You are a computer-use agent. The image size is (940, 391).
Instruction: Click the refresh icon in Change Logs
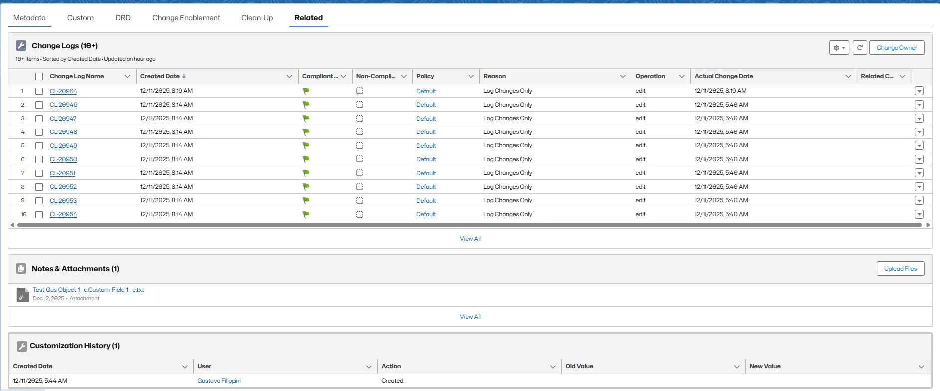pos(859,48)
